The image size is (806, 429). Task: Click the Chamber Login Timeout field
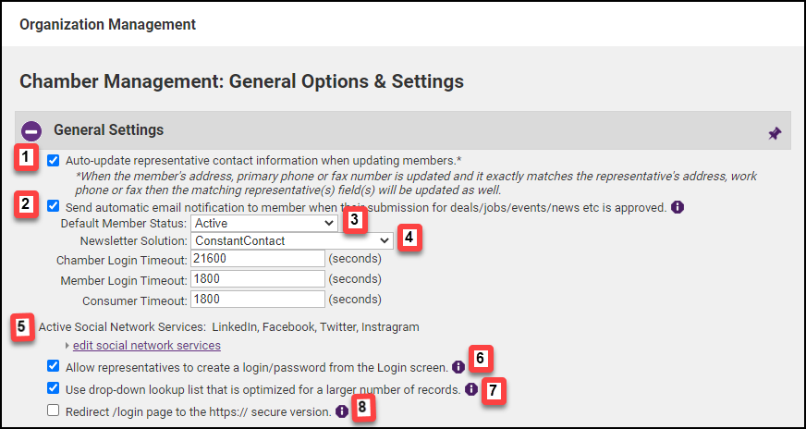point(257,259)
